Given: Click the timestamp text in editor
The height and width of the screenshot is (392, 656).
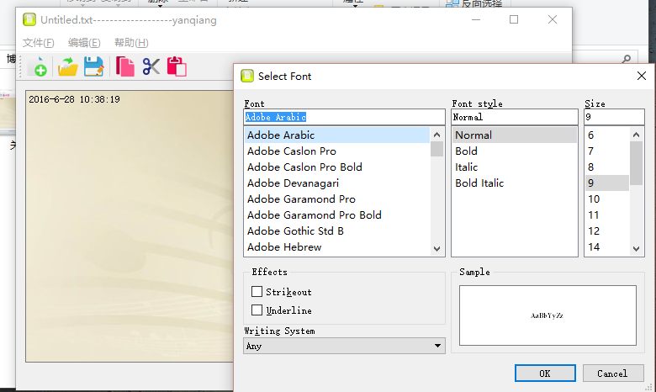Looking at the screenshot, I should click(74, 99).
